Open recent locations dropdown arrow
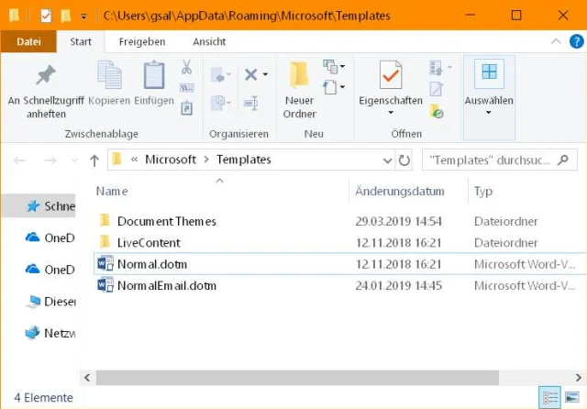Viewport: 587px width, 409px height. click(74, 160)
